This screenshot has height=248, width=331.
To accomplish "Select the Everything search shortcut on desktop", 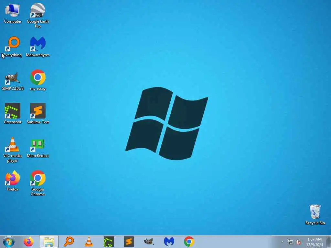I will pos(13,47).
